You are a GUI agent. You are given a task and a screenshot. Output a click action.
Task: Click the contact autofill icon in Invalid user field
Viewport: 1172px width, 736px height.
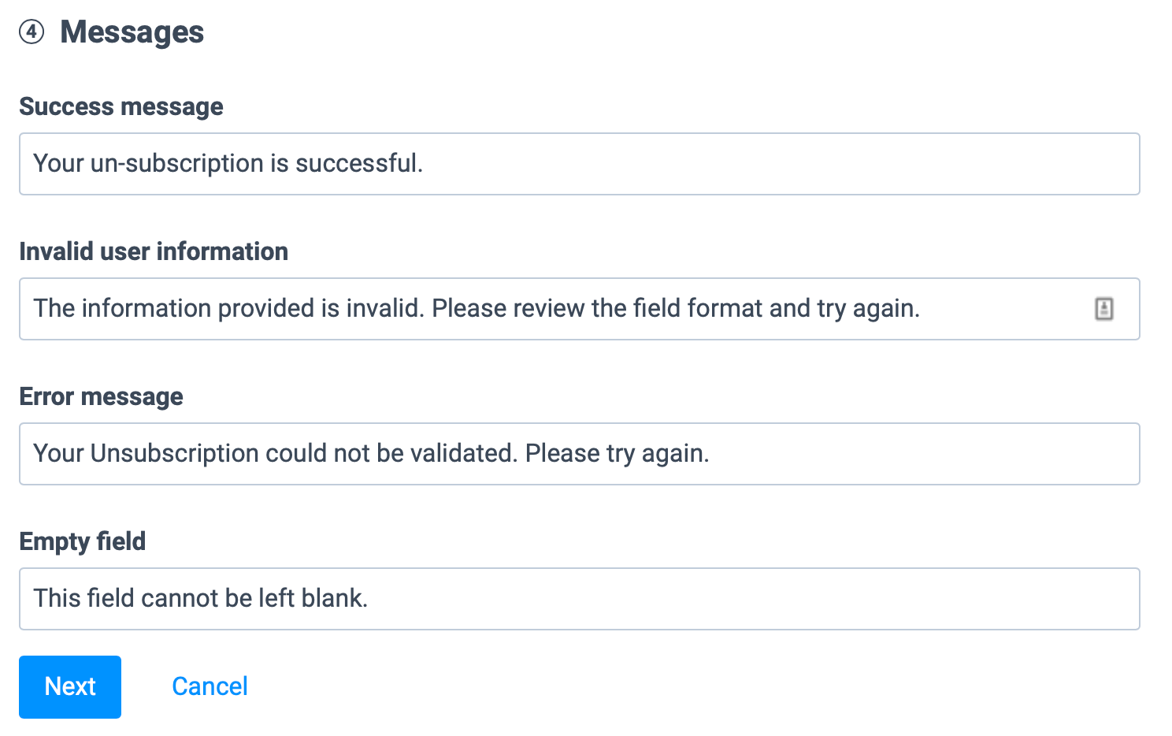click(x=1103, y=309)
